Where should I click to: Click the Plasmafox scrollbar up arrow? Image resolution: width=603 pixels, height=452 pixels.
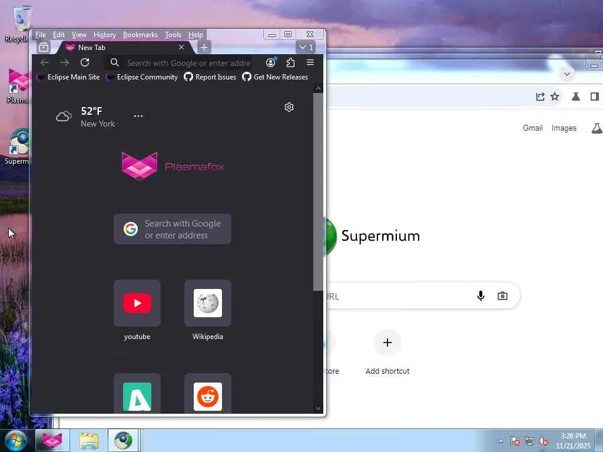pos(318,89)
